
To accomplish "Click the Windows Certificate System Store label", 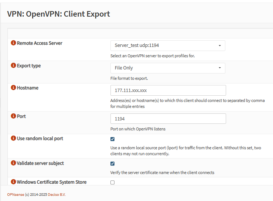I will pos(51,182).
